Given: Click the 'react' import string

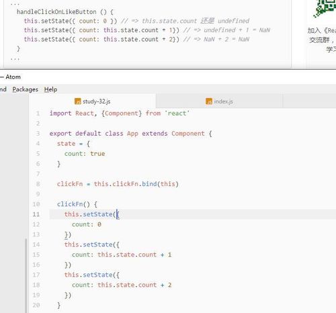Looking at the screenshot, I should (x=177, y=114).
